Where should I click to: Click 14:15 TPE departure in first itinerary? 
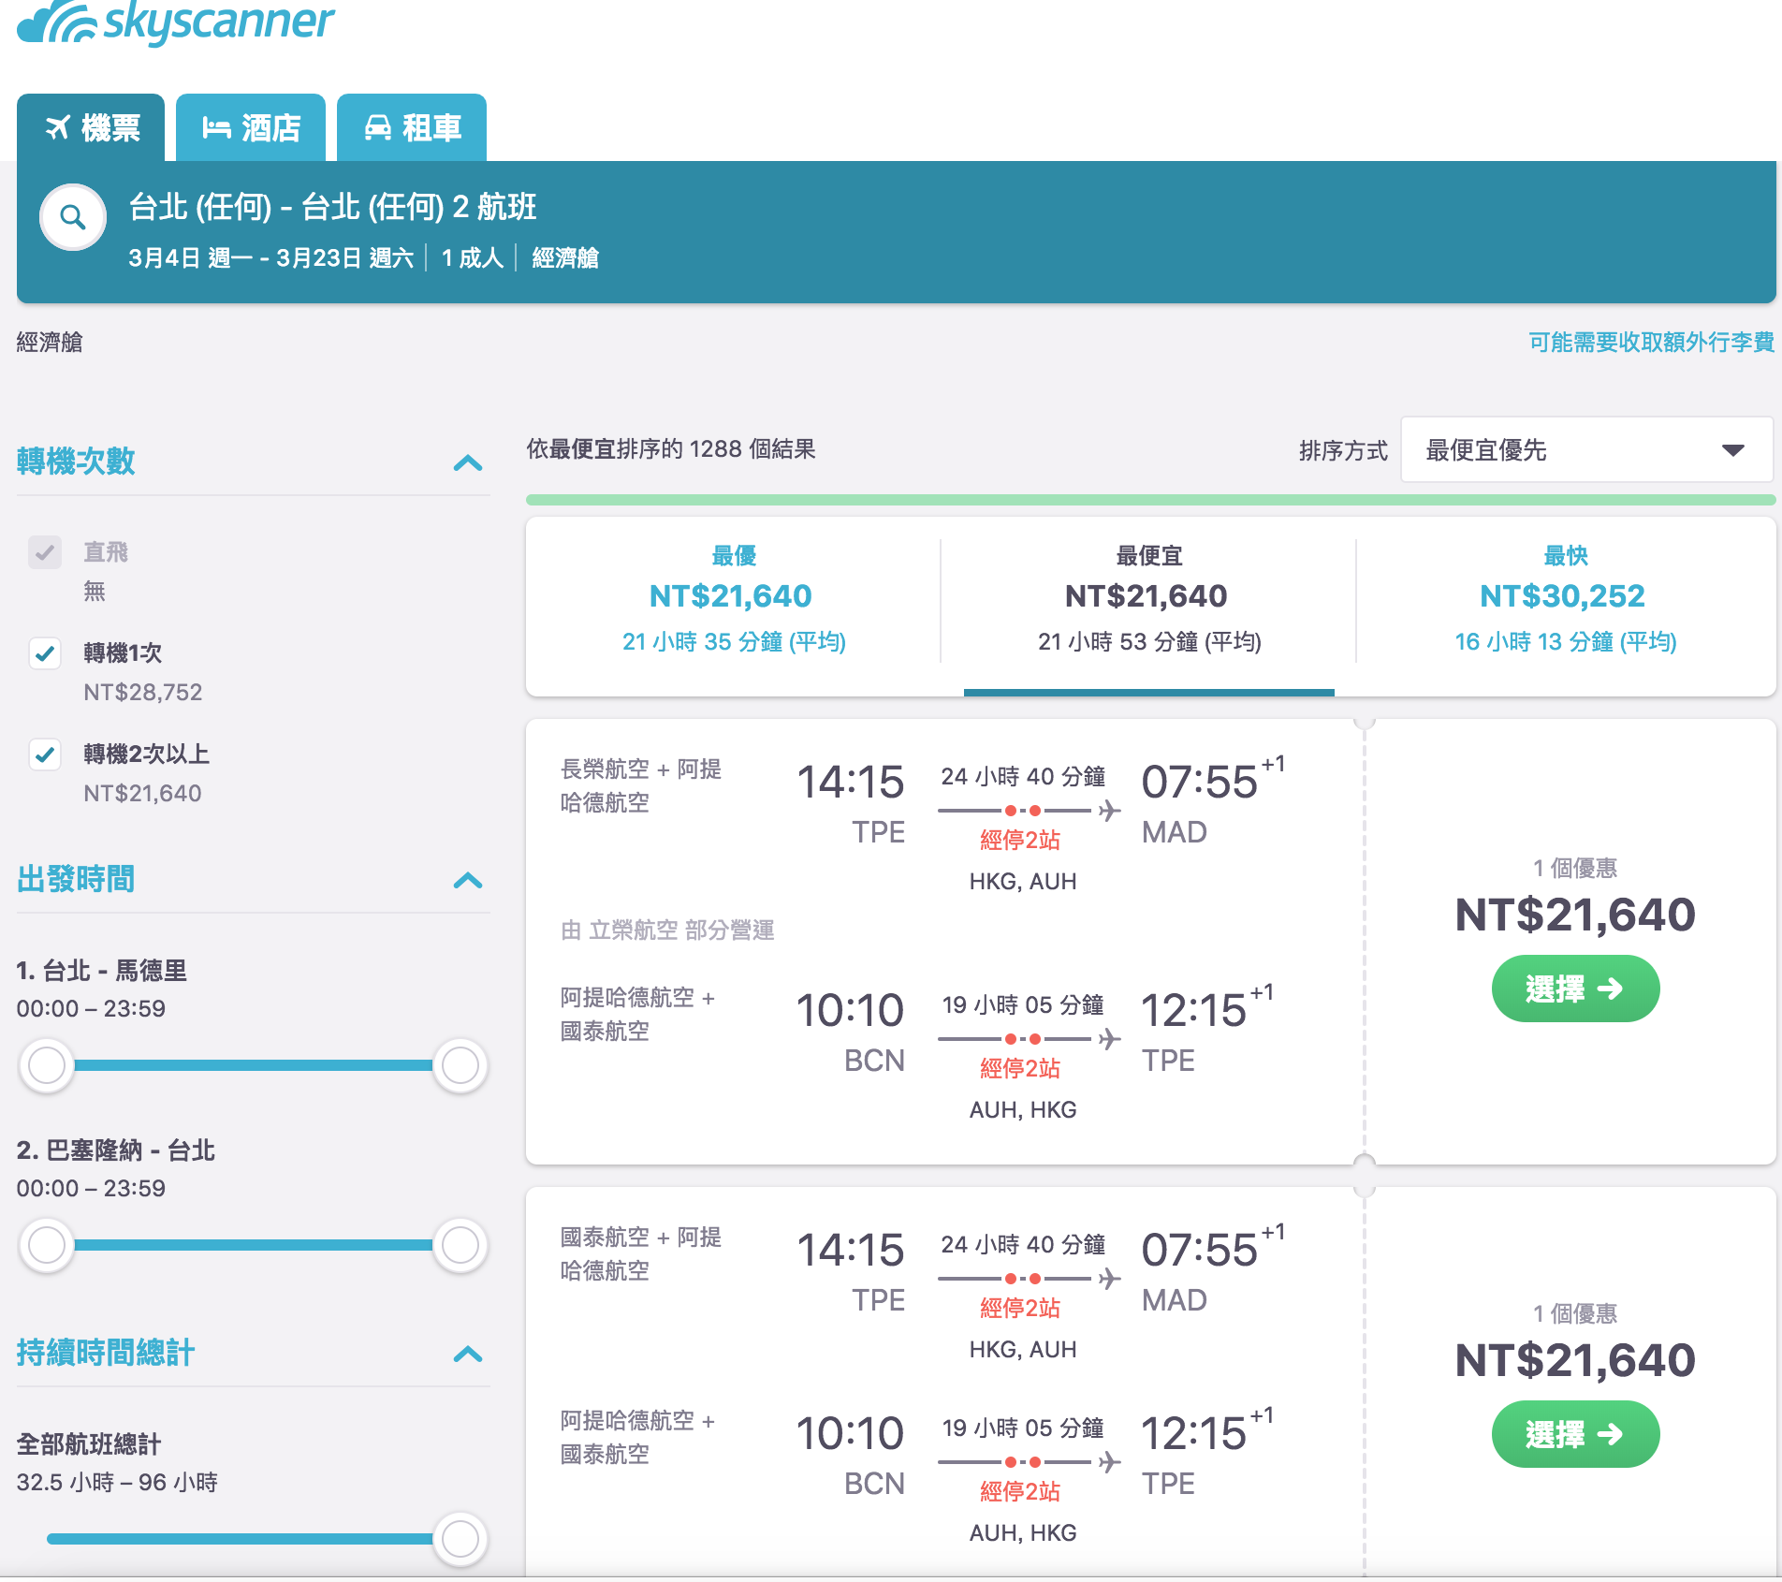click(x=850, y=805)
